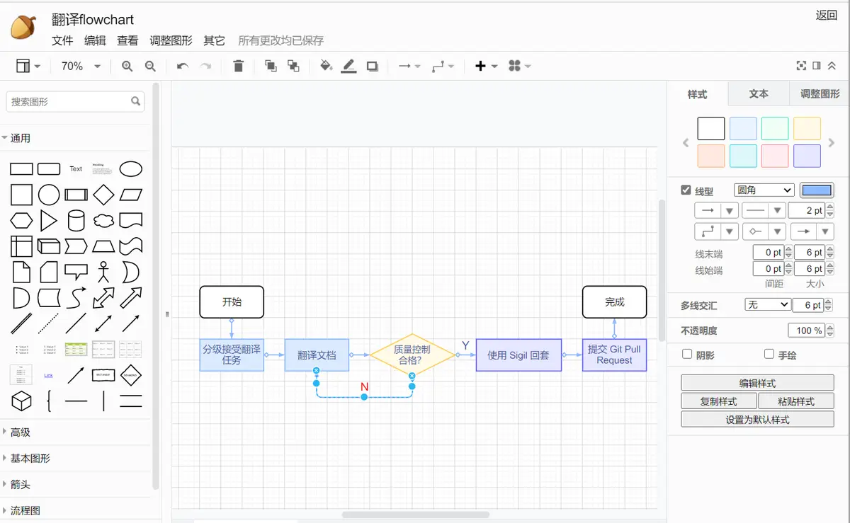Click the 设置为默认样式 button

tap(757, 419)
